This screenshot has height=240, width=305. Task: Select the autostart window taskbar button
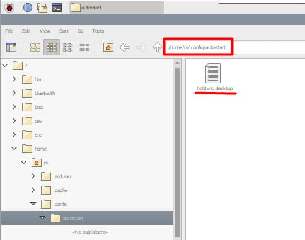pyautogui.click(x=117, y=8)
